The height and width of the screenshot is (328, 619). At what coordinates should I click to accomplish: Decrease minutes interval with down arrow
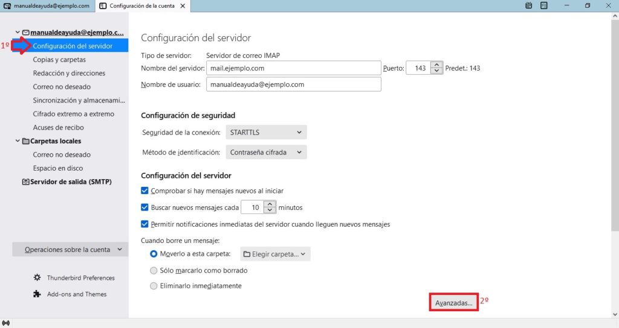click(x=270, y=210)
